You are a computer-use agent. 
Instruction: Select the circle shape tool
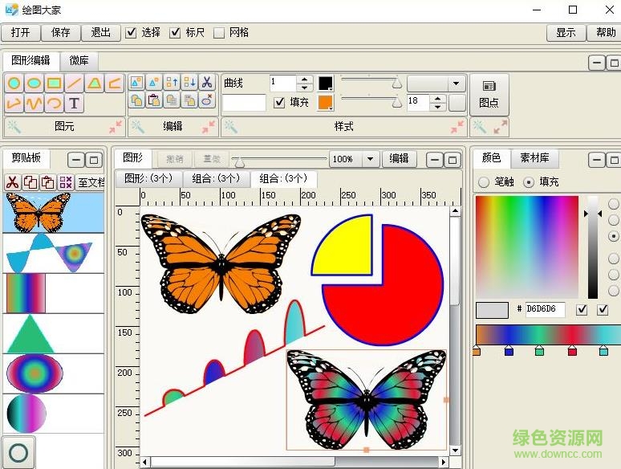[14, 83]
